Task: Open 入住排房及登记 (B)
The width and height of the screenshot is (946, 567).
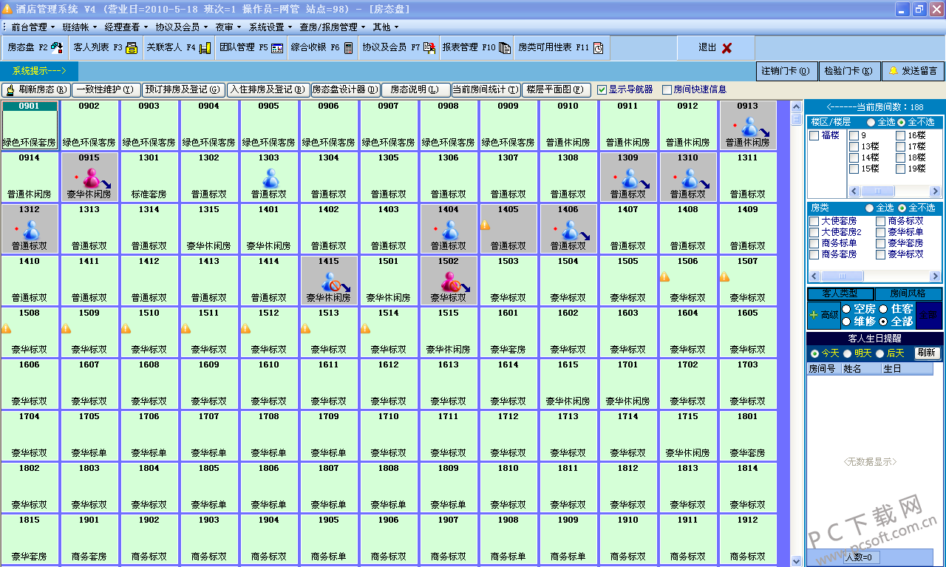Action: click(x=268, y=89)
